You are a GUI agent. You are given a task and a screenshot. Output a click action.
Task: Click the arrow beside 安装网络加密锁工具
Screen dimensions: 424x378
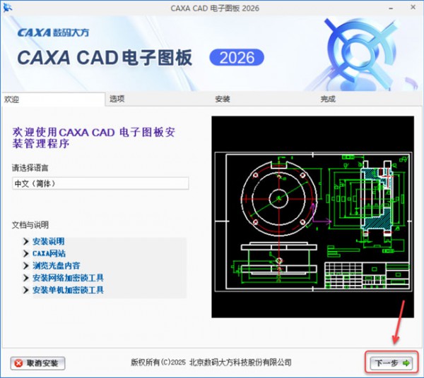click(26, 278)
